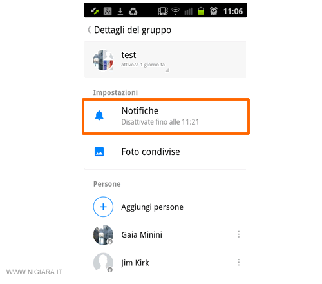Tap the plus circle to add people
The width and height of the screenshot is (322, 284).
coord(103,207)
